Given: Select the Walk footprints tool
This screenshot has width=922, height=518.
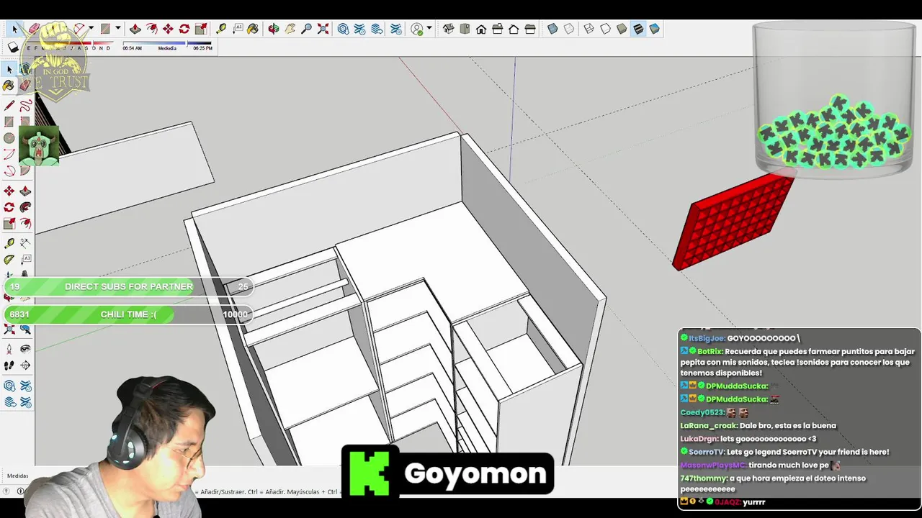Looking at the screenshot, I should [9, 365].
